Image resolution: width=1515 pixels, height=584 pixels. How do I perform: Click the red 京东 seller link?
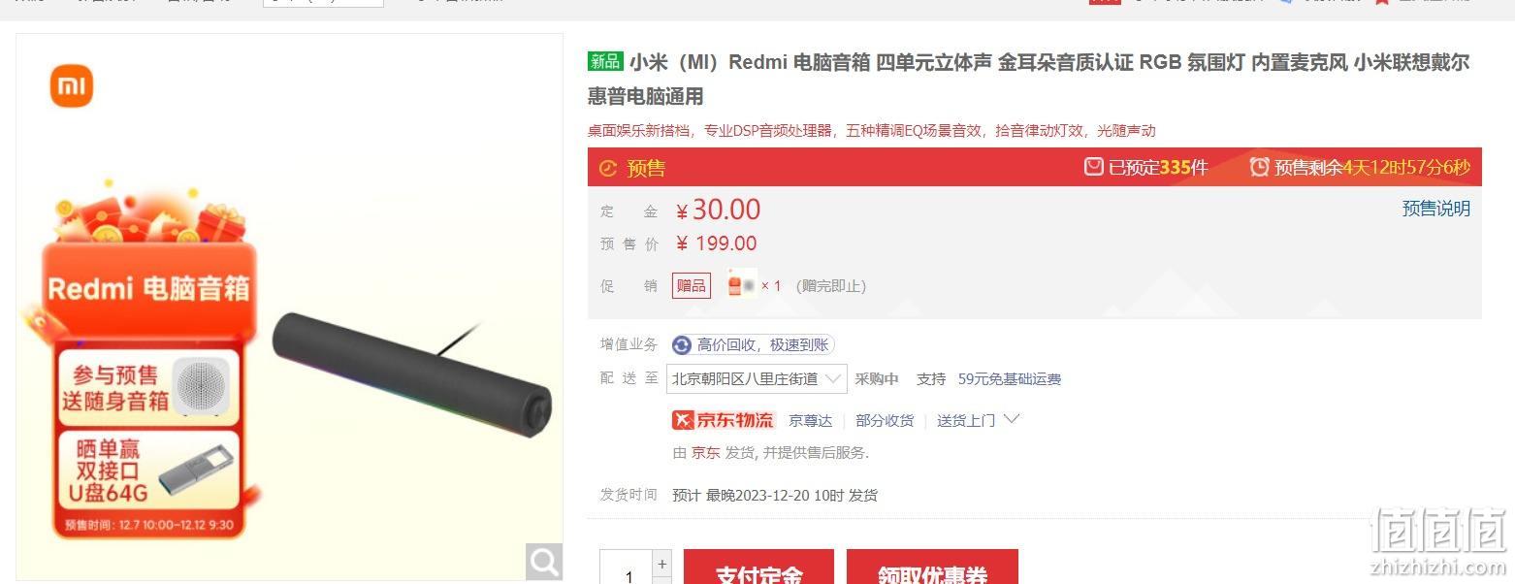[x=705, y=452]
